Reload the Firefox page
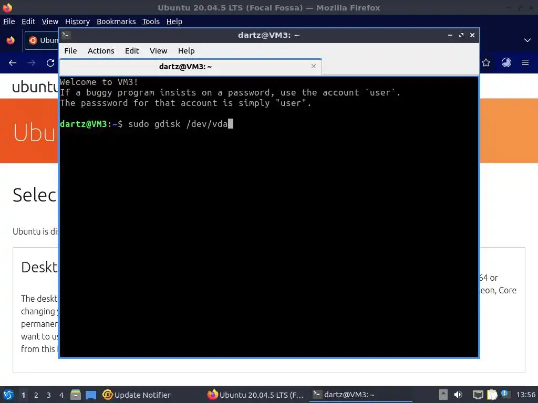Screen dimensions: 538x403 pos(50,63)
